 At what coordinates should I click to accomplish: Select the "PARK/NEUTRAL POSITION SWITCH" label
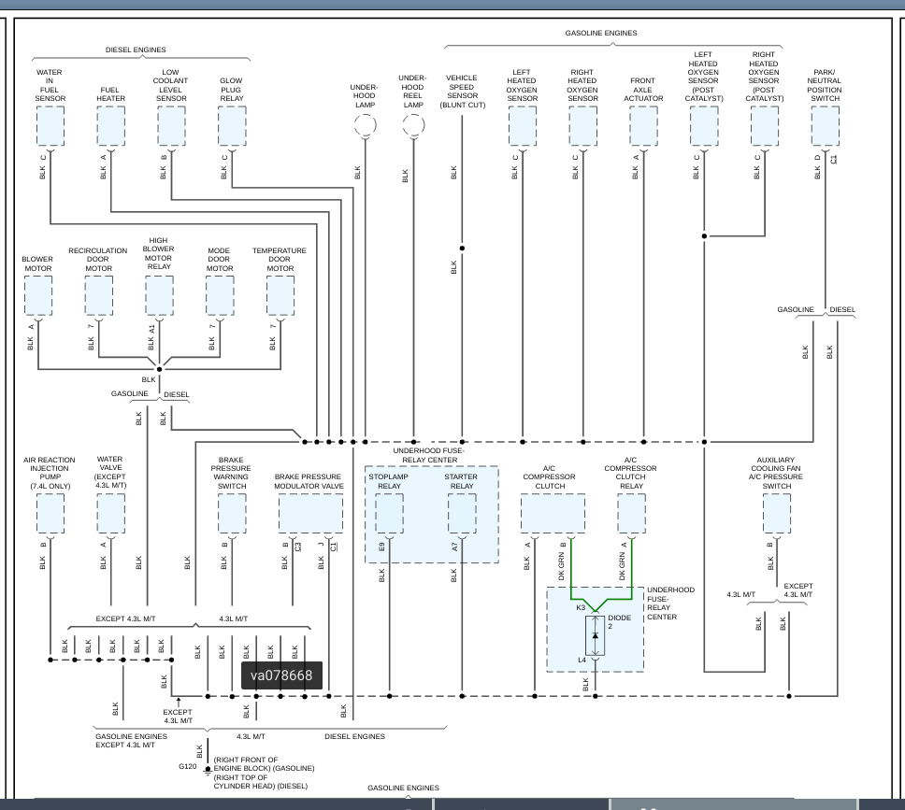click(x=825, y=85)
